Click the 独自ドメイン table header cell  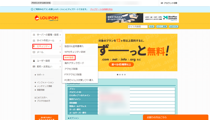click(x=83, y=99)
